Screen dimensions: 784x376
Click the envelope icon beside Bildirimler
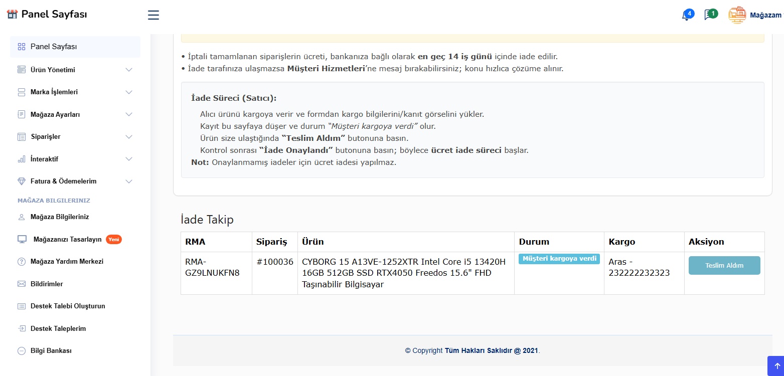(x=22, y=284)
